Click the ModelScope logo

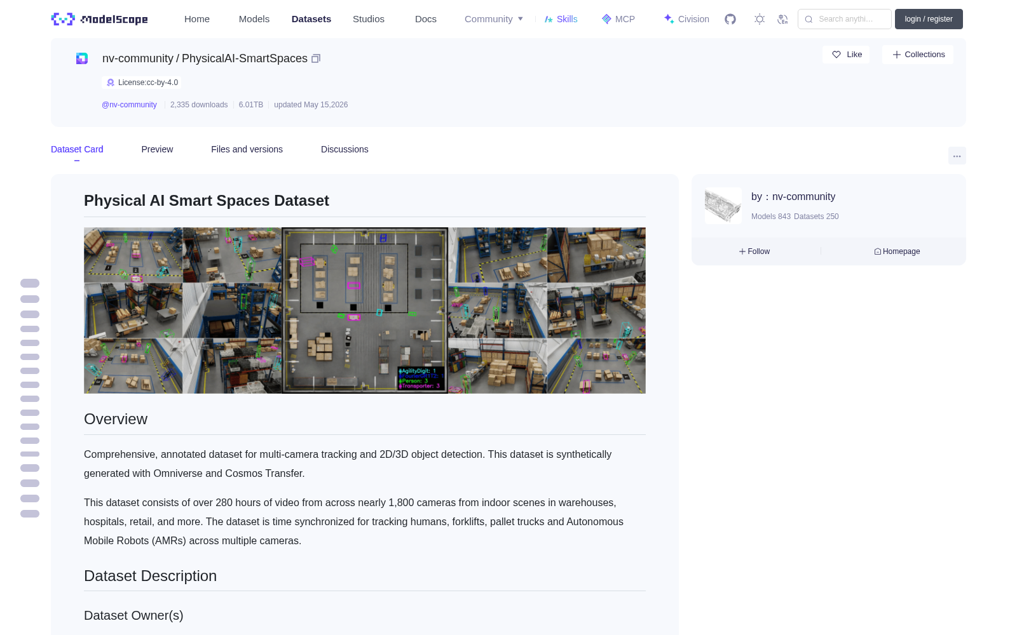99,19
